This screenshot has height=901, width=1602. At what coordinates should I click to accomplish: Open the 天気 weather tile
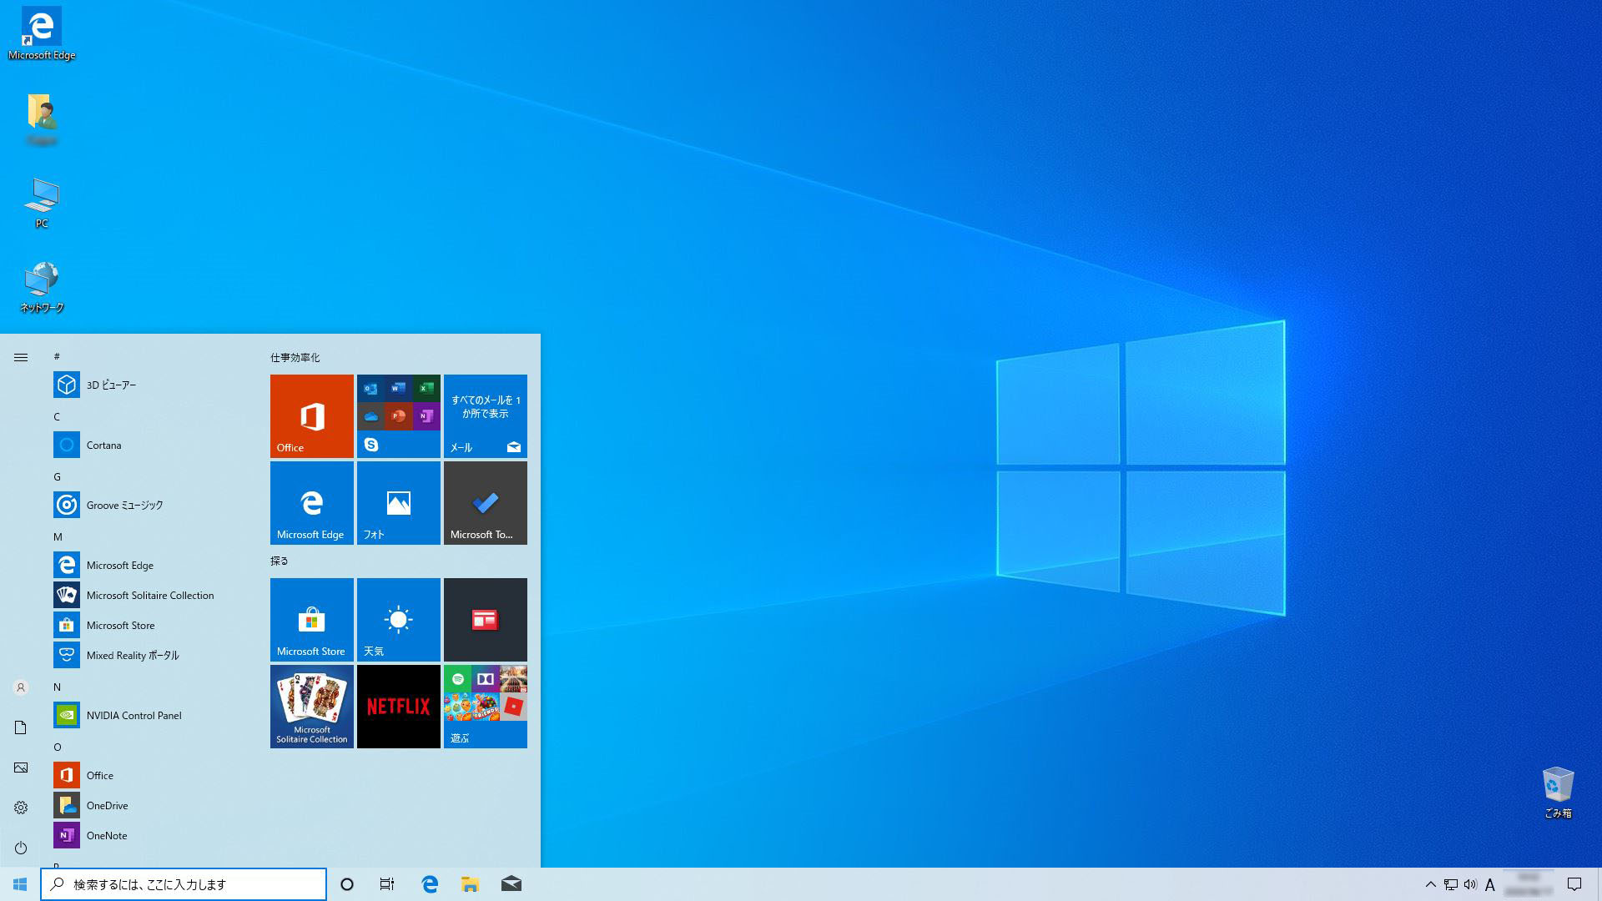(x=399, y=620)
